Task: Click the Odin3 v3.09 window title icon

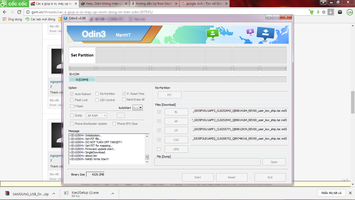Action: click(65, 18)
